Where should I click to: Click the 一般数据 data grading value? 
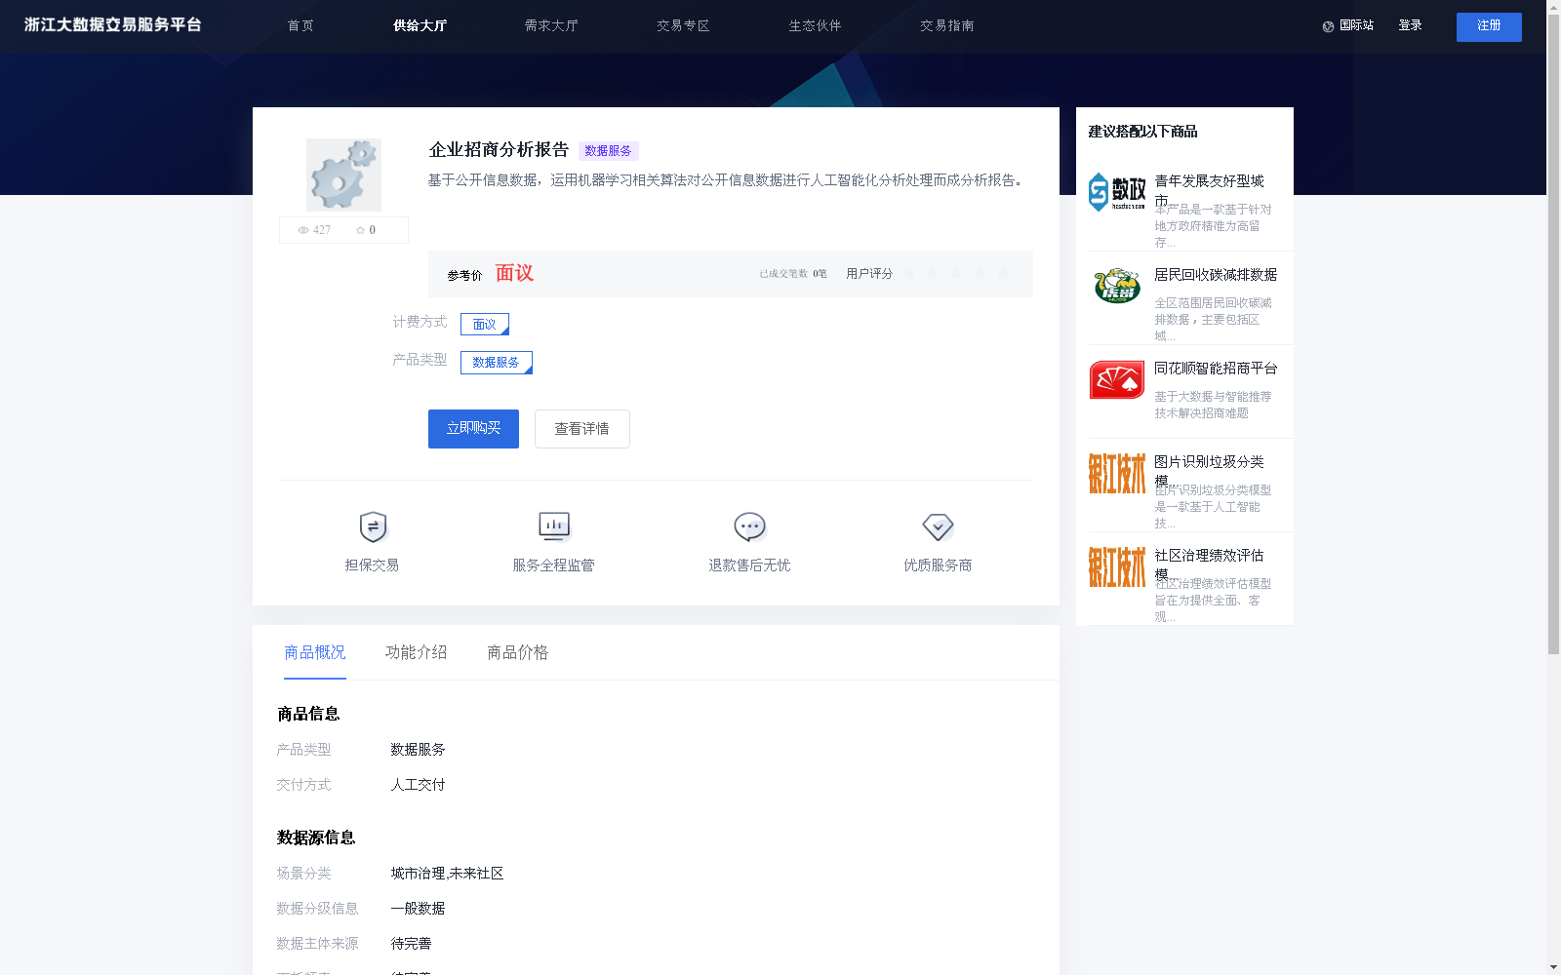point(418,909)
